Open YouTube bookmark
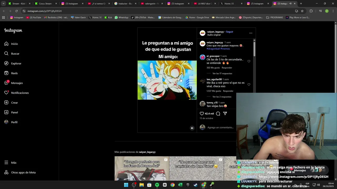 34,18
